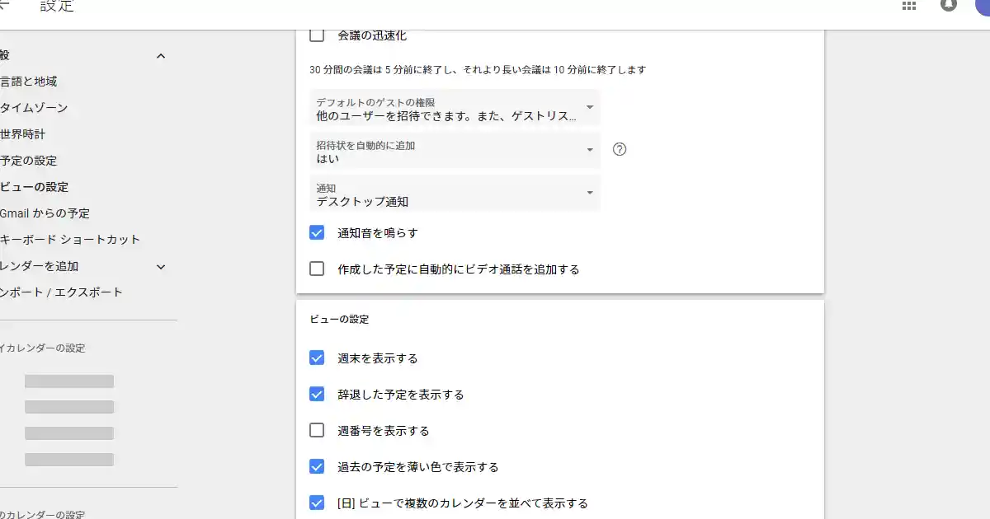990x519 pixels.
Task: Open the 通知 デスクトップ通知 dropdown
Action: click(455, 194)
